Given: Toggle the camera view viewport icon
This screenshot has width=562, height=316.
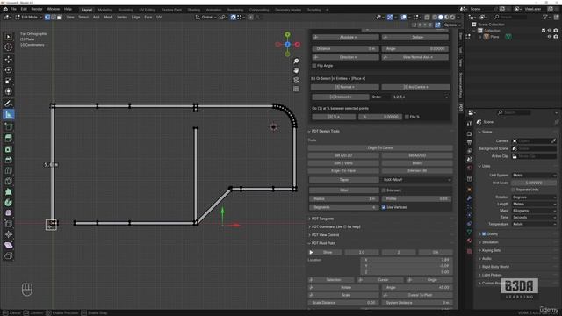Looking at the screenshot, I should (x=296, y=80).
